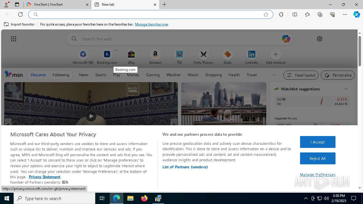Open Manage favorites now link

pos(151,24)
